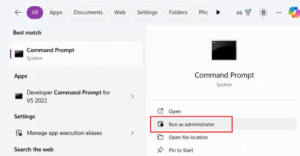Select Command Prompt best match result
The image size is (300, 156).
pos(76,54)
